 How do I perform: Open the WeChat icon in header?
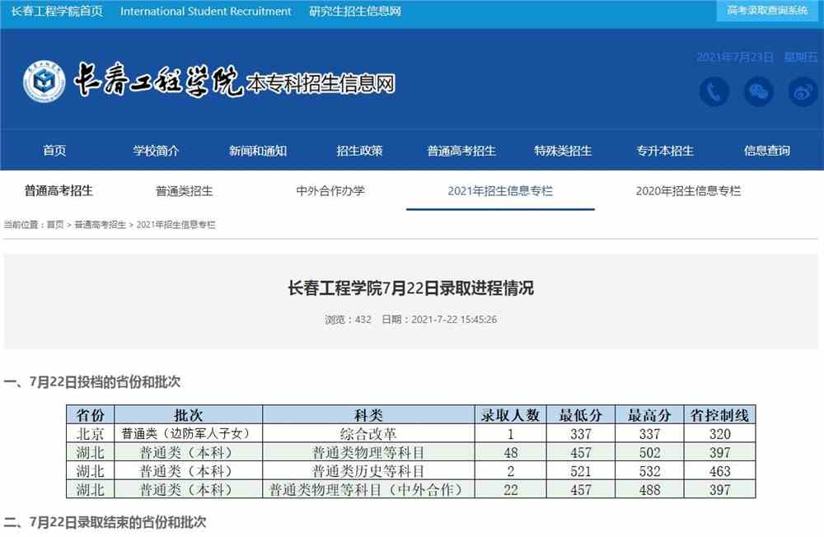pos(759,92)
